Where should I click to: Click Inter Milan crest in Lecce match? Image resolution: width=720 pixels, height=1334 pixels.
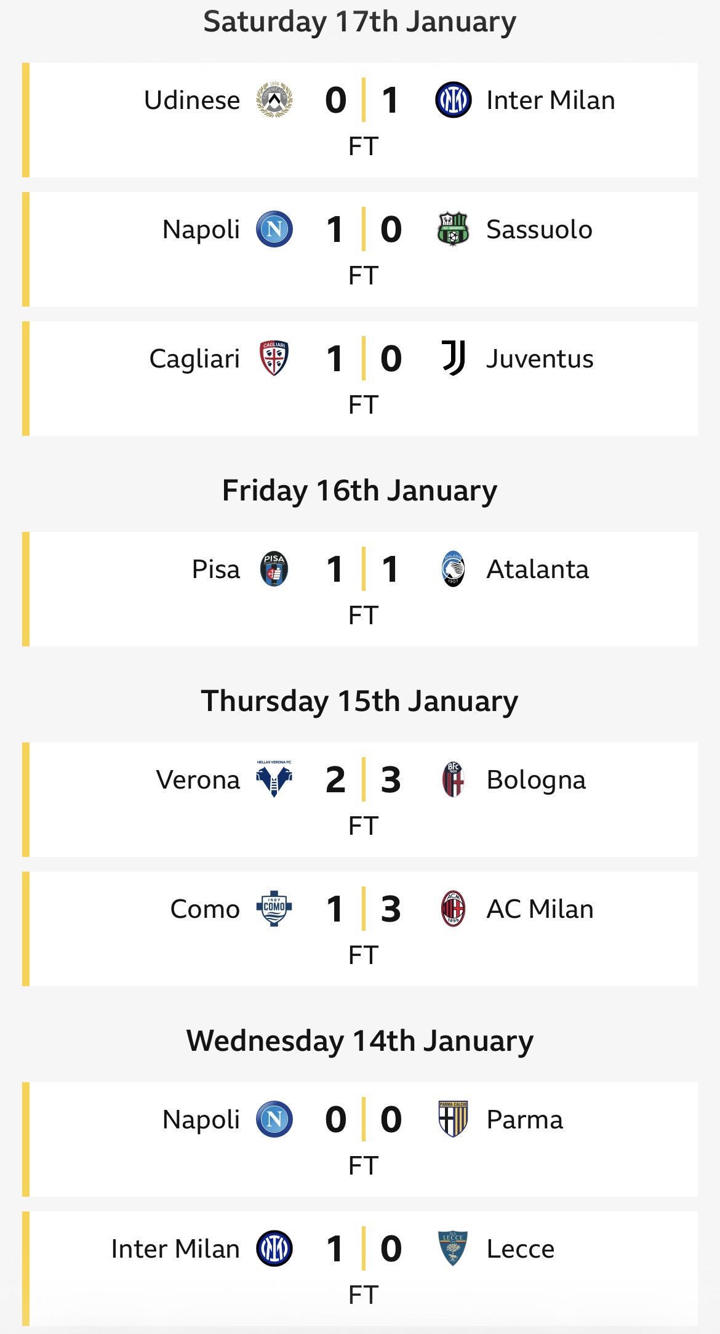[x=274, y=1248]
